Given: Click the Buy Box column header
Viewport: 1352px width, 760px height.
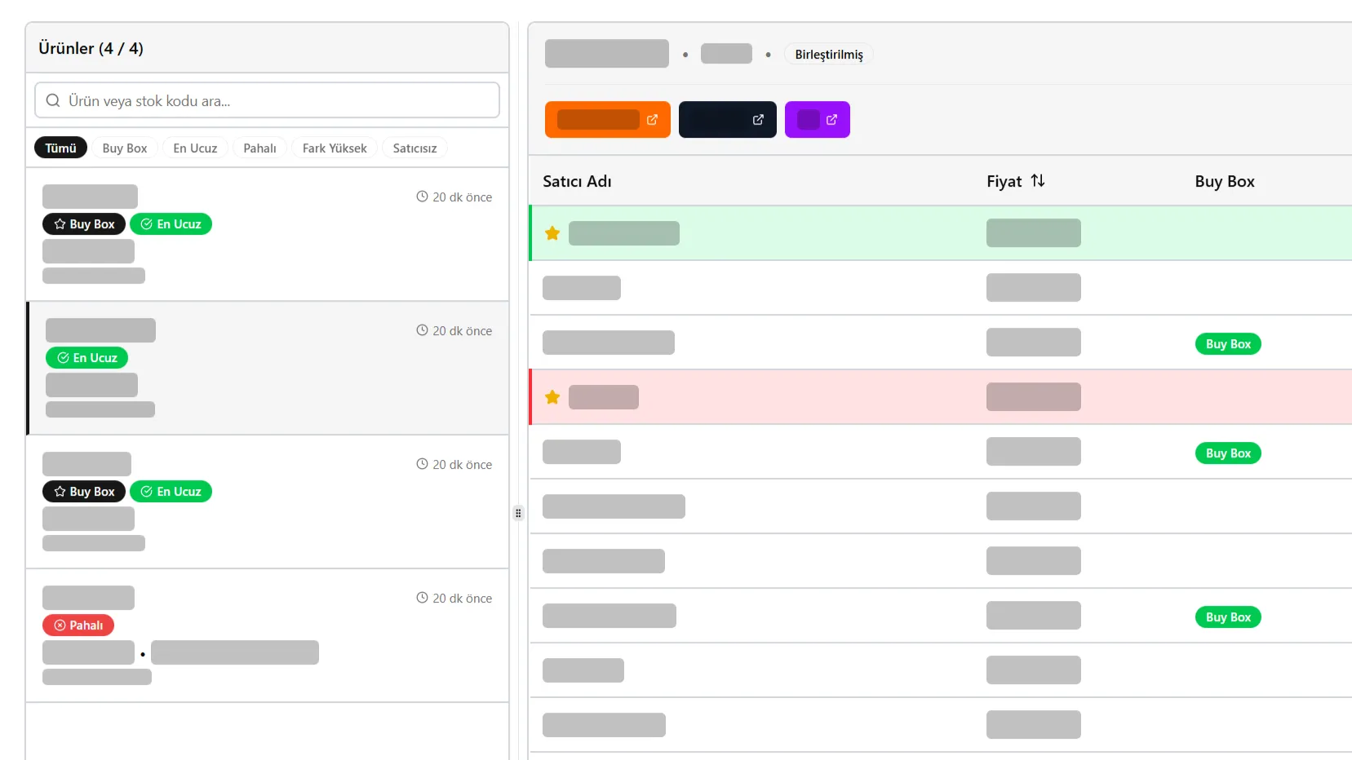Looking at the screenshot, I should (1224, 181).
